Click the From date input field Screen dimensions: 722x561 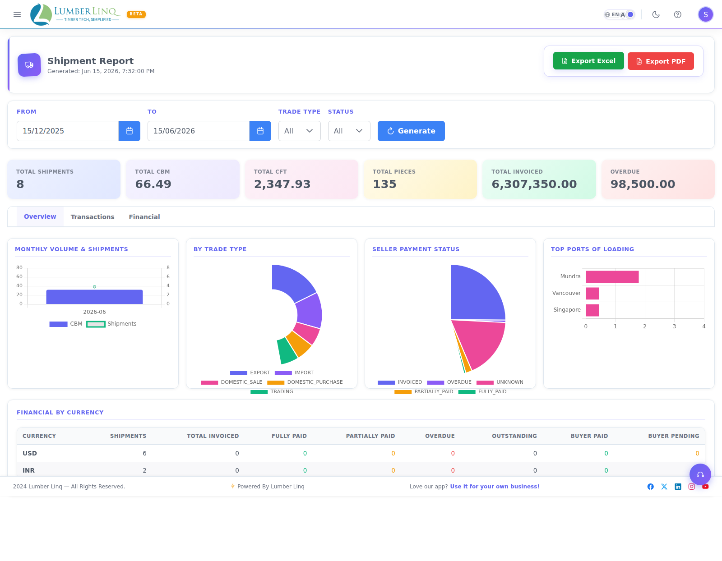[x=68, y=131]
